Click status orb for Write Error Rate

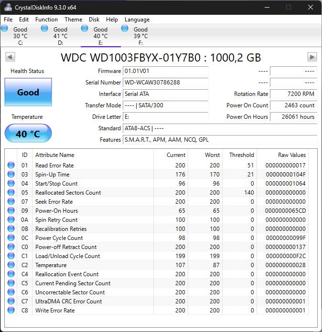click(11, 311)
